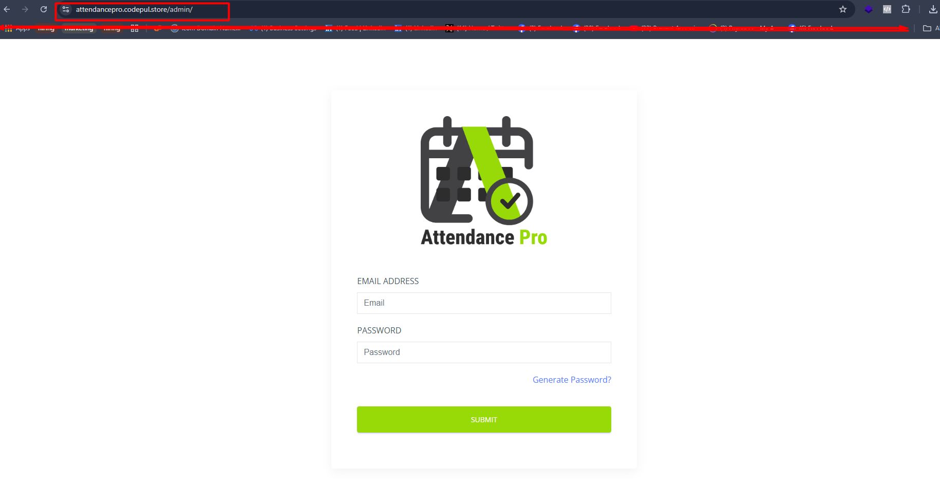Open site information icon in address bar

66,9
